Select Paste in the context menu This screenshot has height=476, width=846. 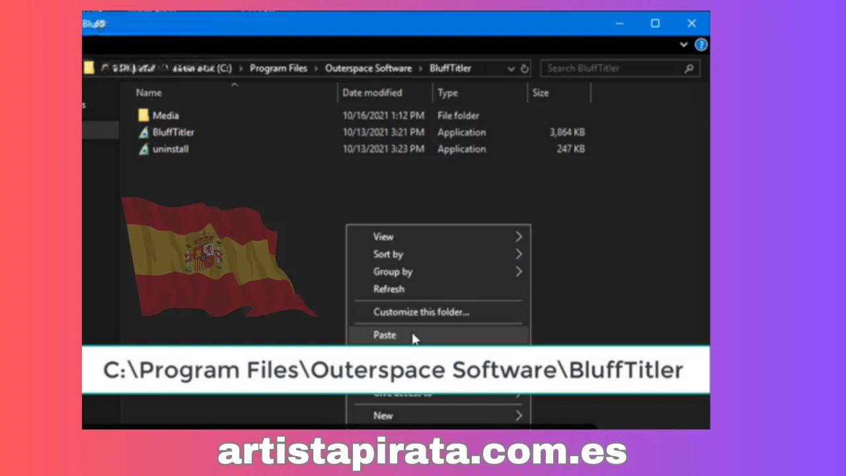coord(385,335)
